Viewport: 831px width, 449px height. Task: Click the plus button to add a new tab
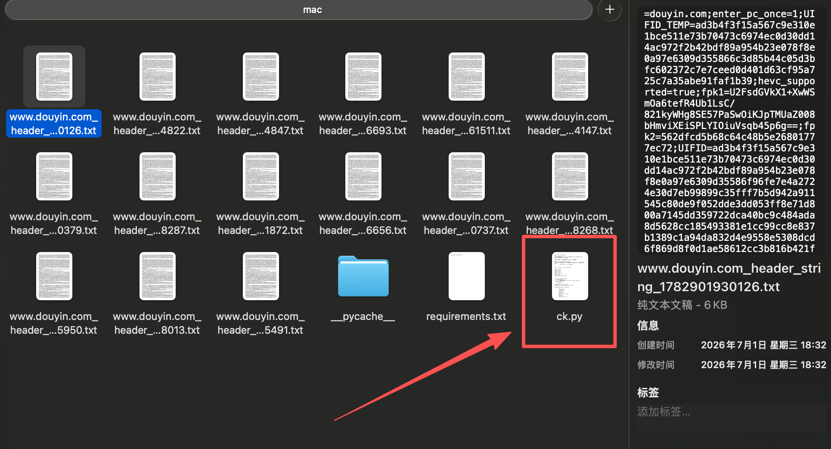[610, 9]
